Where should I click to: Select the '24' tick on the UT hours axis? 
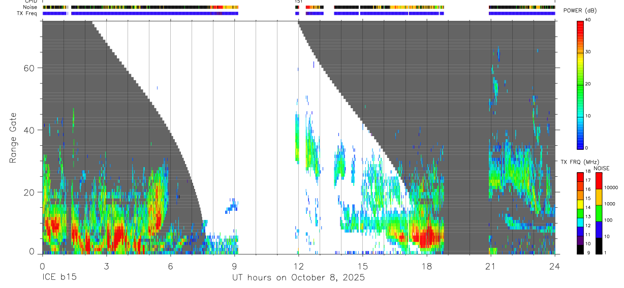coord(554,266)
